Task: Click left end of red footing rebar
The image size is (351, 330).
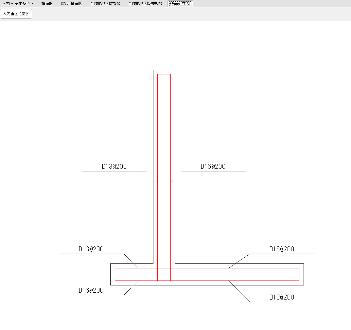Action: (x=115, y=274)
